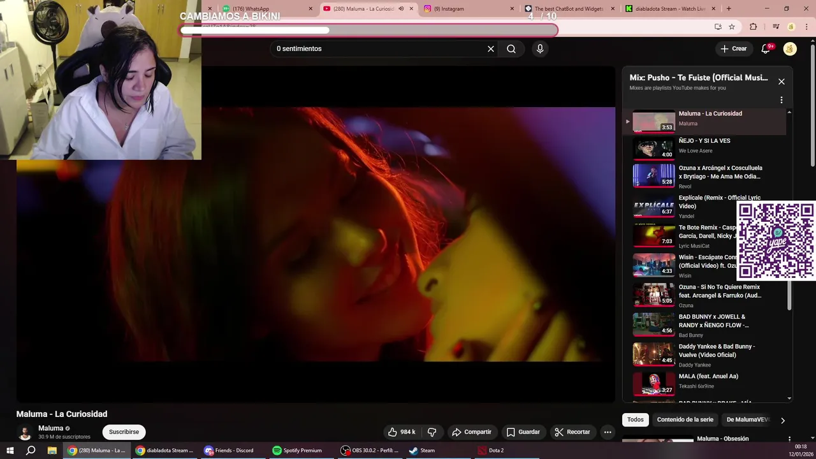Open File Explorer from the taskbar
Screen dimensions: 816x459
(52, 450)
